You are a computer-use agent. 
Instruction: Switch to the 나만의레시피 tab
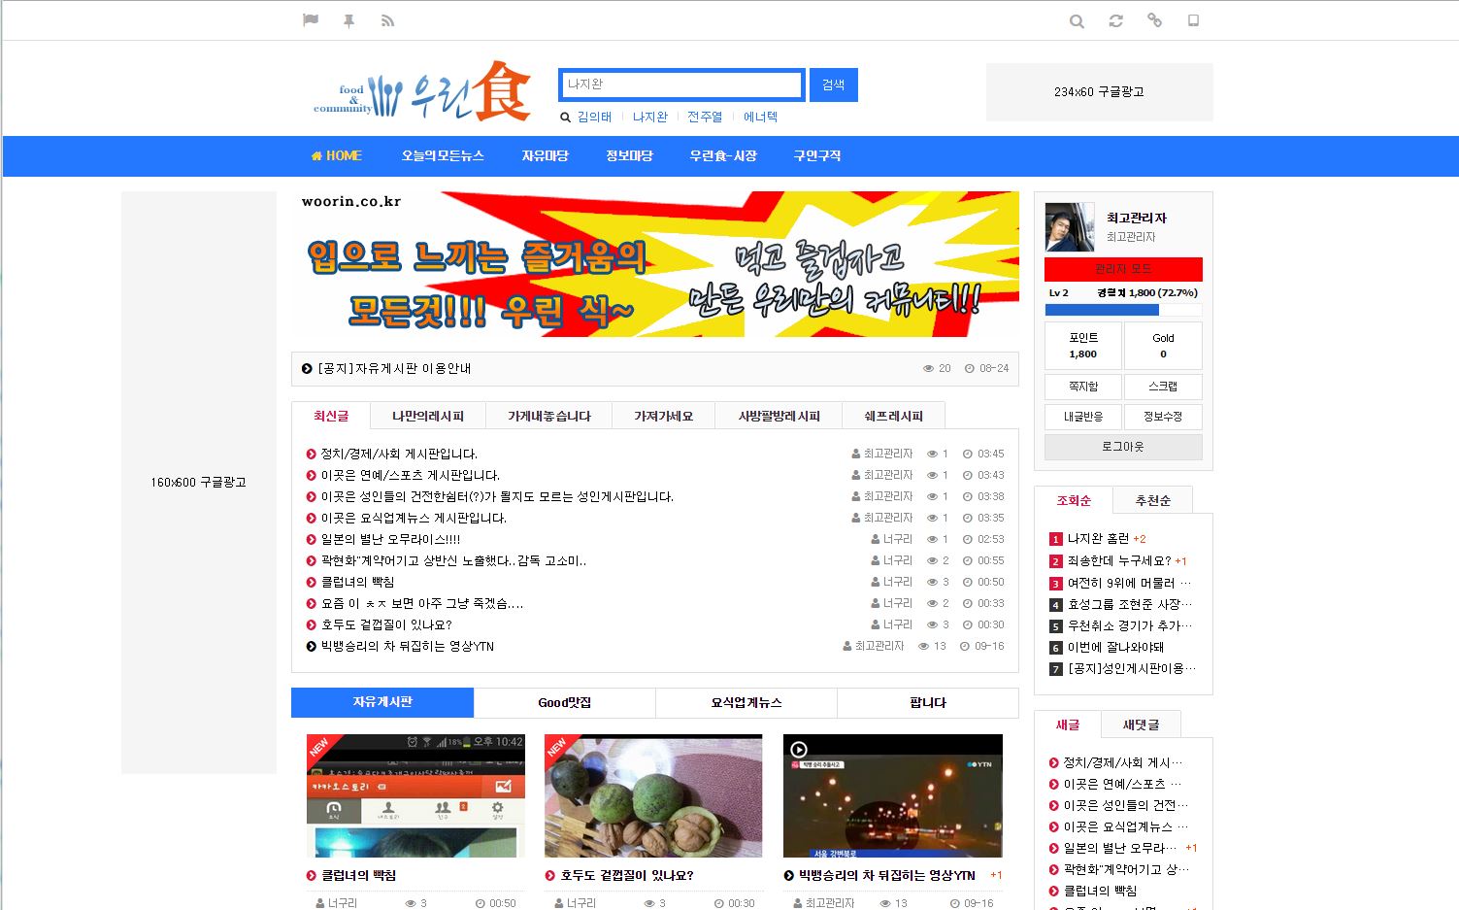pyautogui.click(x=428, y=416)
